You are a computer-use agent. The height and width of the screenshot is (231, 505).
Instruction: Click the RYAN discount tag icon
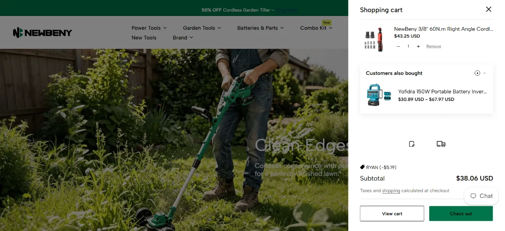point(362,167)
